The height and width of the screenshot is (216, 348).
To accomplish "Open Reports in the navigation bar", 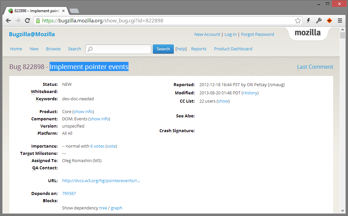I will point(198,49).
